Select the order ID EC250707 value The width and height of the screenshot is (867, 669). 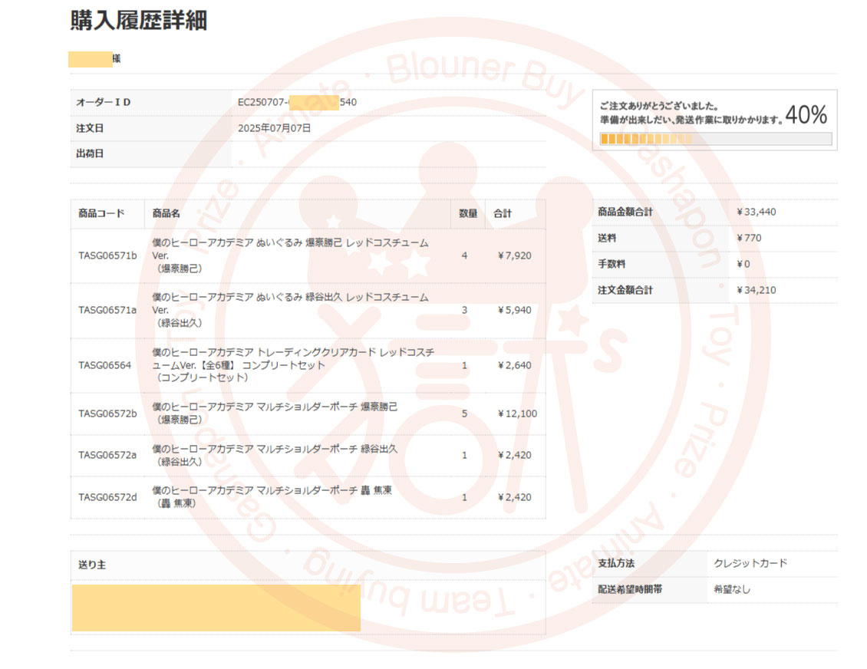298,102
